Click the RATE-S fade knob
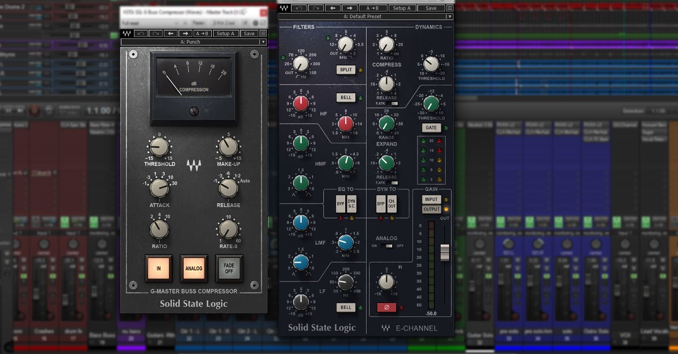This screenshot has height=354, width=678. (228, 229)
